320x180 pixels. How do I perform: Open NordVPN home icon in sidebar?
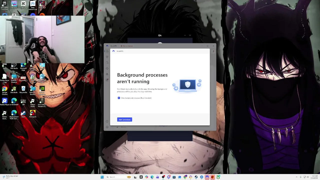click(x=107, y=51)
